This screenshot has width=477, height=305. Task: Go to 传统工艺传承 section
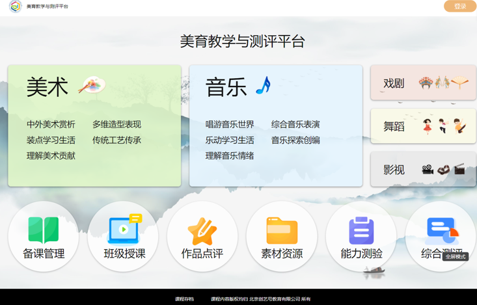pos(116,140)
